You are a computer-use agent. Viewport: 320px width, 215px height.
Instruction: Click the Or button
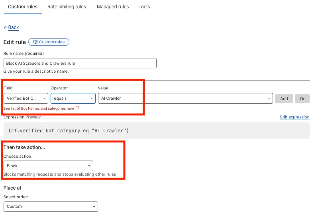pos(302,99)
